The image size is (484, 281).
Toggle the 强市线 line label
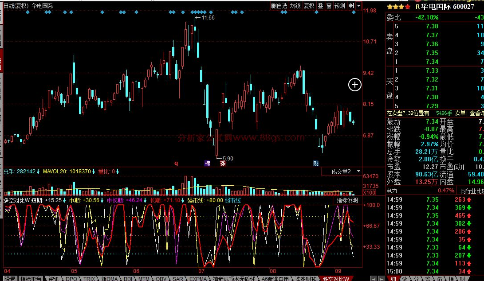pos(196,200)
